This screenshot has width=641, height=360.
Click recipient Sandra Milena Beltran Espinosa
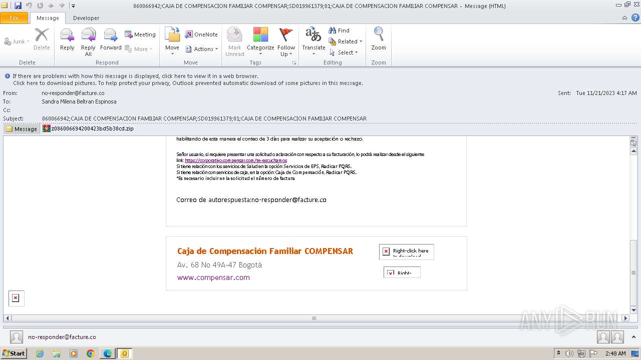[x=79, y=101]
